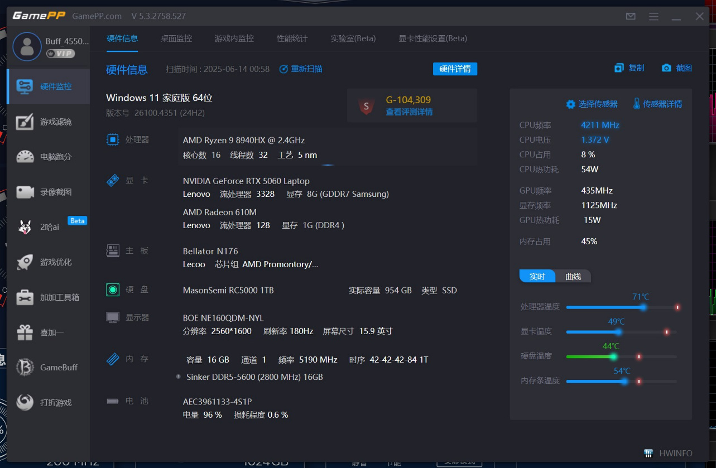Switch to the 硬件信息 tab
This screenshot has height=468, width=716.
pos(122,38)
